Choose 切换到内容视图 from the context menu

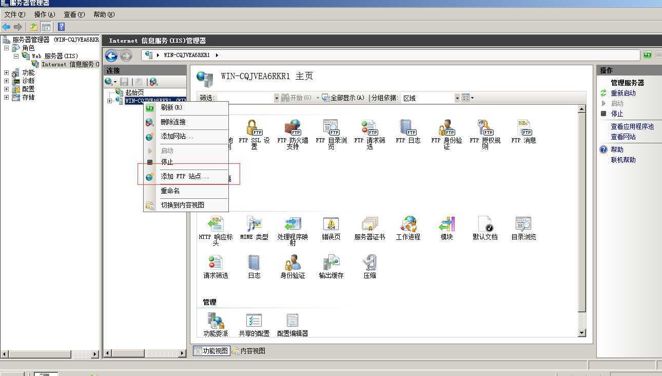tap(186, 205)
